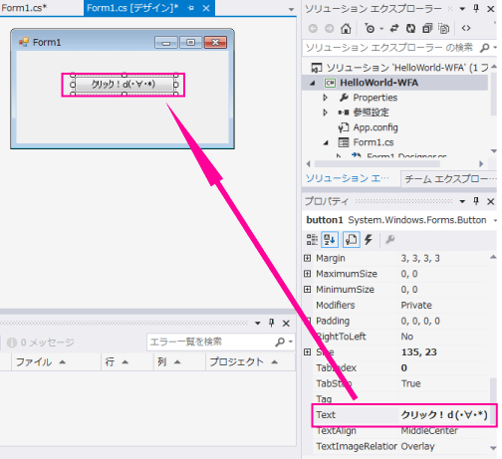Toggle the Show All Files icon
Screen dimensions: 502x459
click(x=443, y=29)
